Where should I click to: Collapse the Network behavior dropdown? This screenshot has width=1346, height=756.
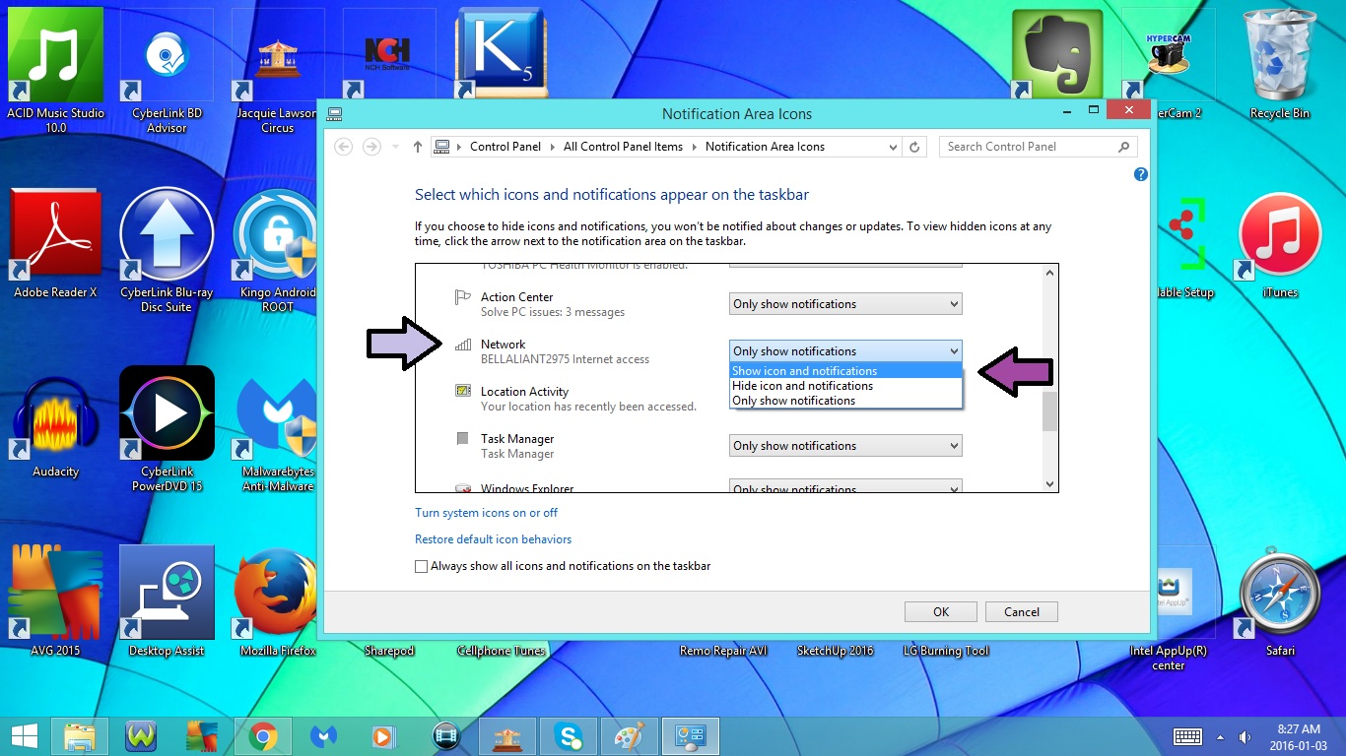click(845, 351)
